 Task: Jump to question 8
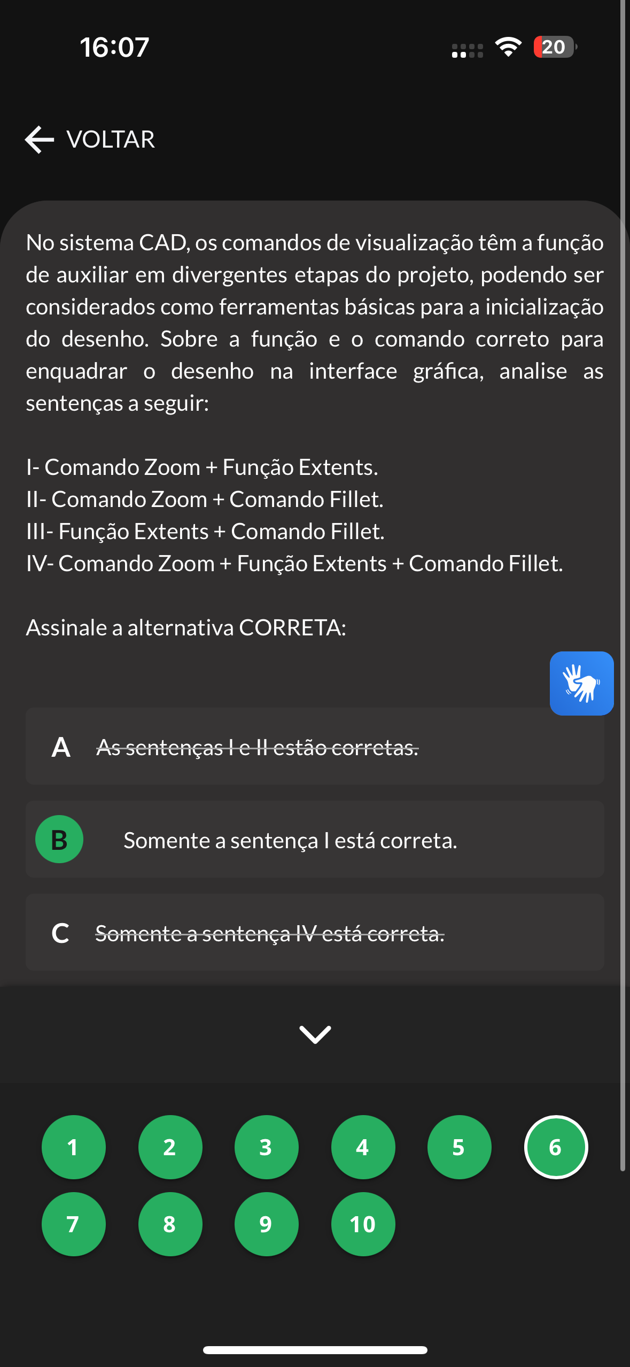coord(170,1224)
